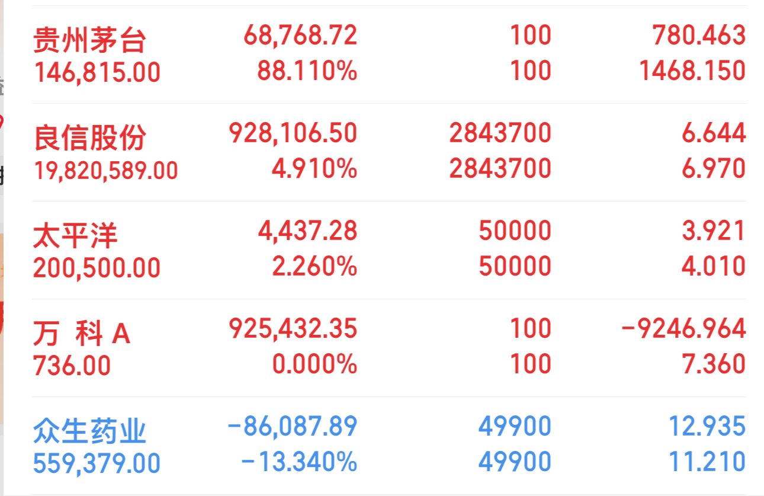
Task: Click 贵州茅台 cost price 780.463
Action: [699, 36]
